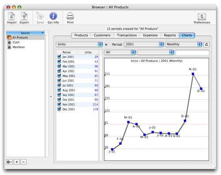
Task: Uncheck the Jun 2001 period checkbox
Action: tap(59, 80)
